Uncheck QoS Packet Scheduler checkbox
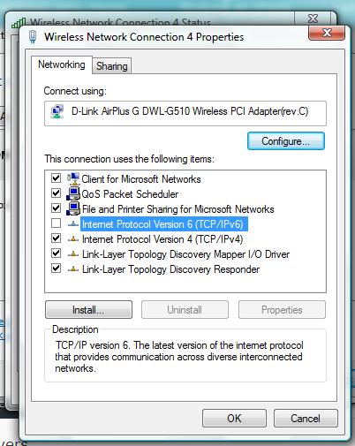The width and height of the screenshot is (355, 446). (x=56, y=193)
